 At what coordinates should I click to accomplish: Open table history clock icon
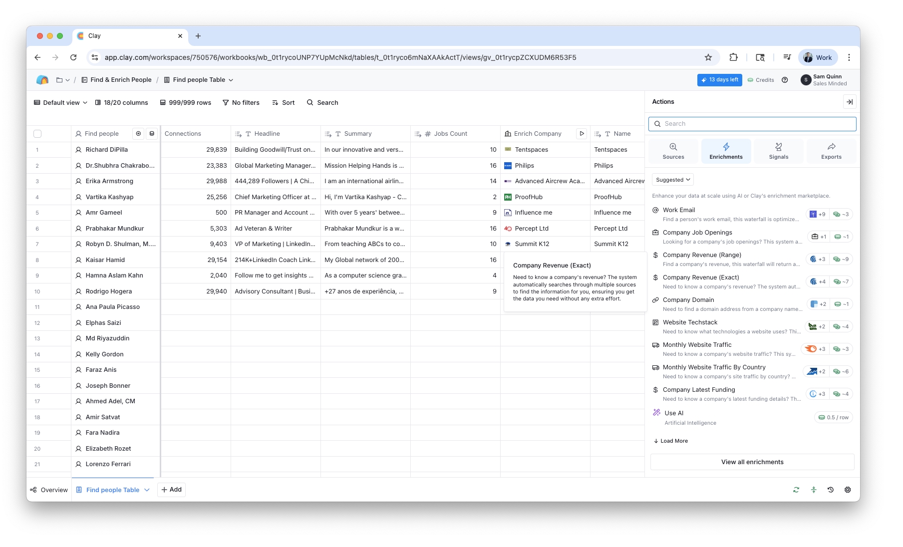pos(831,490)
